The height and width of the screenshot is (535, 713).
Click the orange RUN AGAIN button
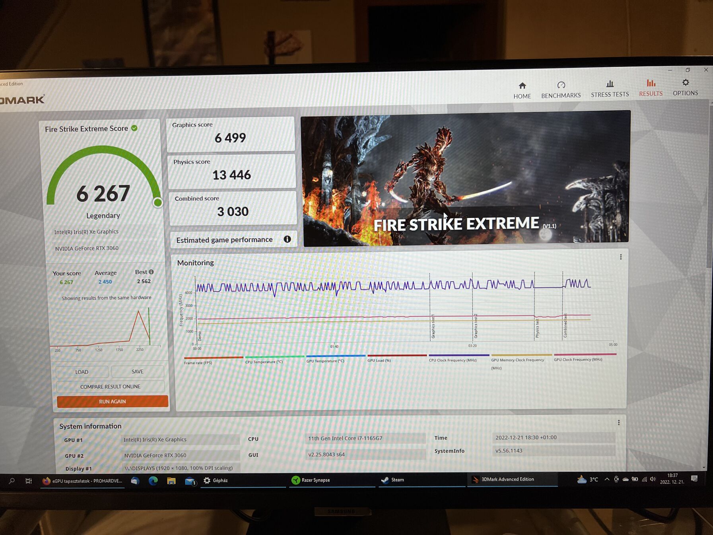point(113,401)
